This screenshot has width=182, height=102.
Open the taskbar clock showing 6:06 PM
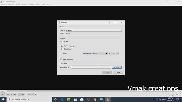pyautogui.click(x=171, y=99)
